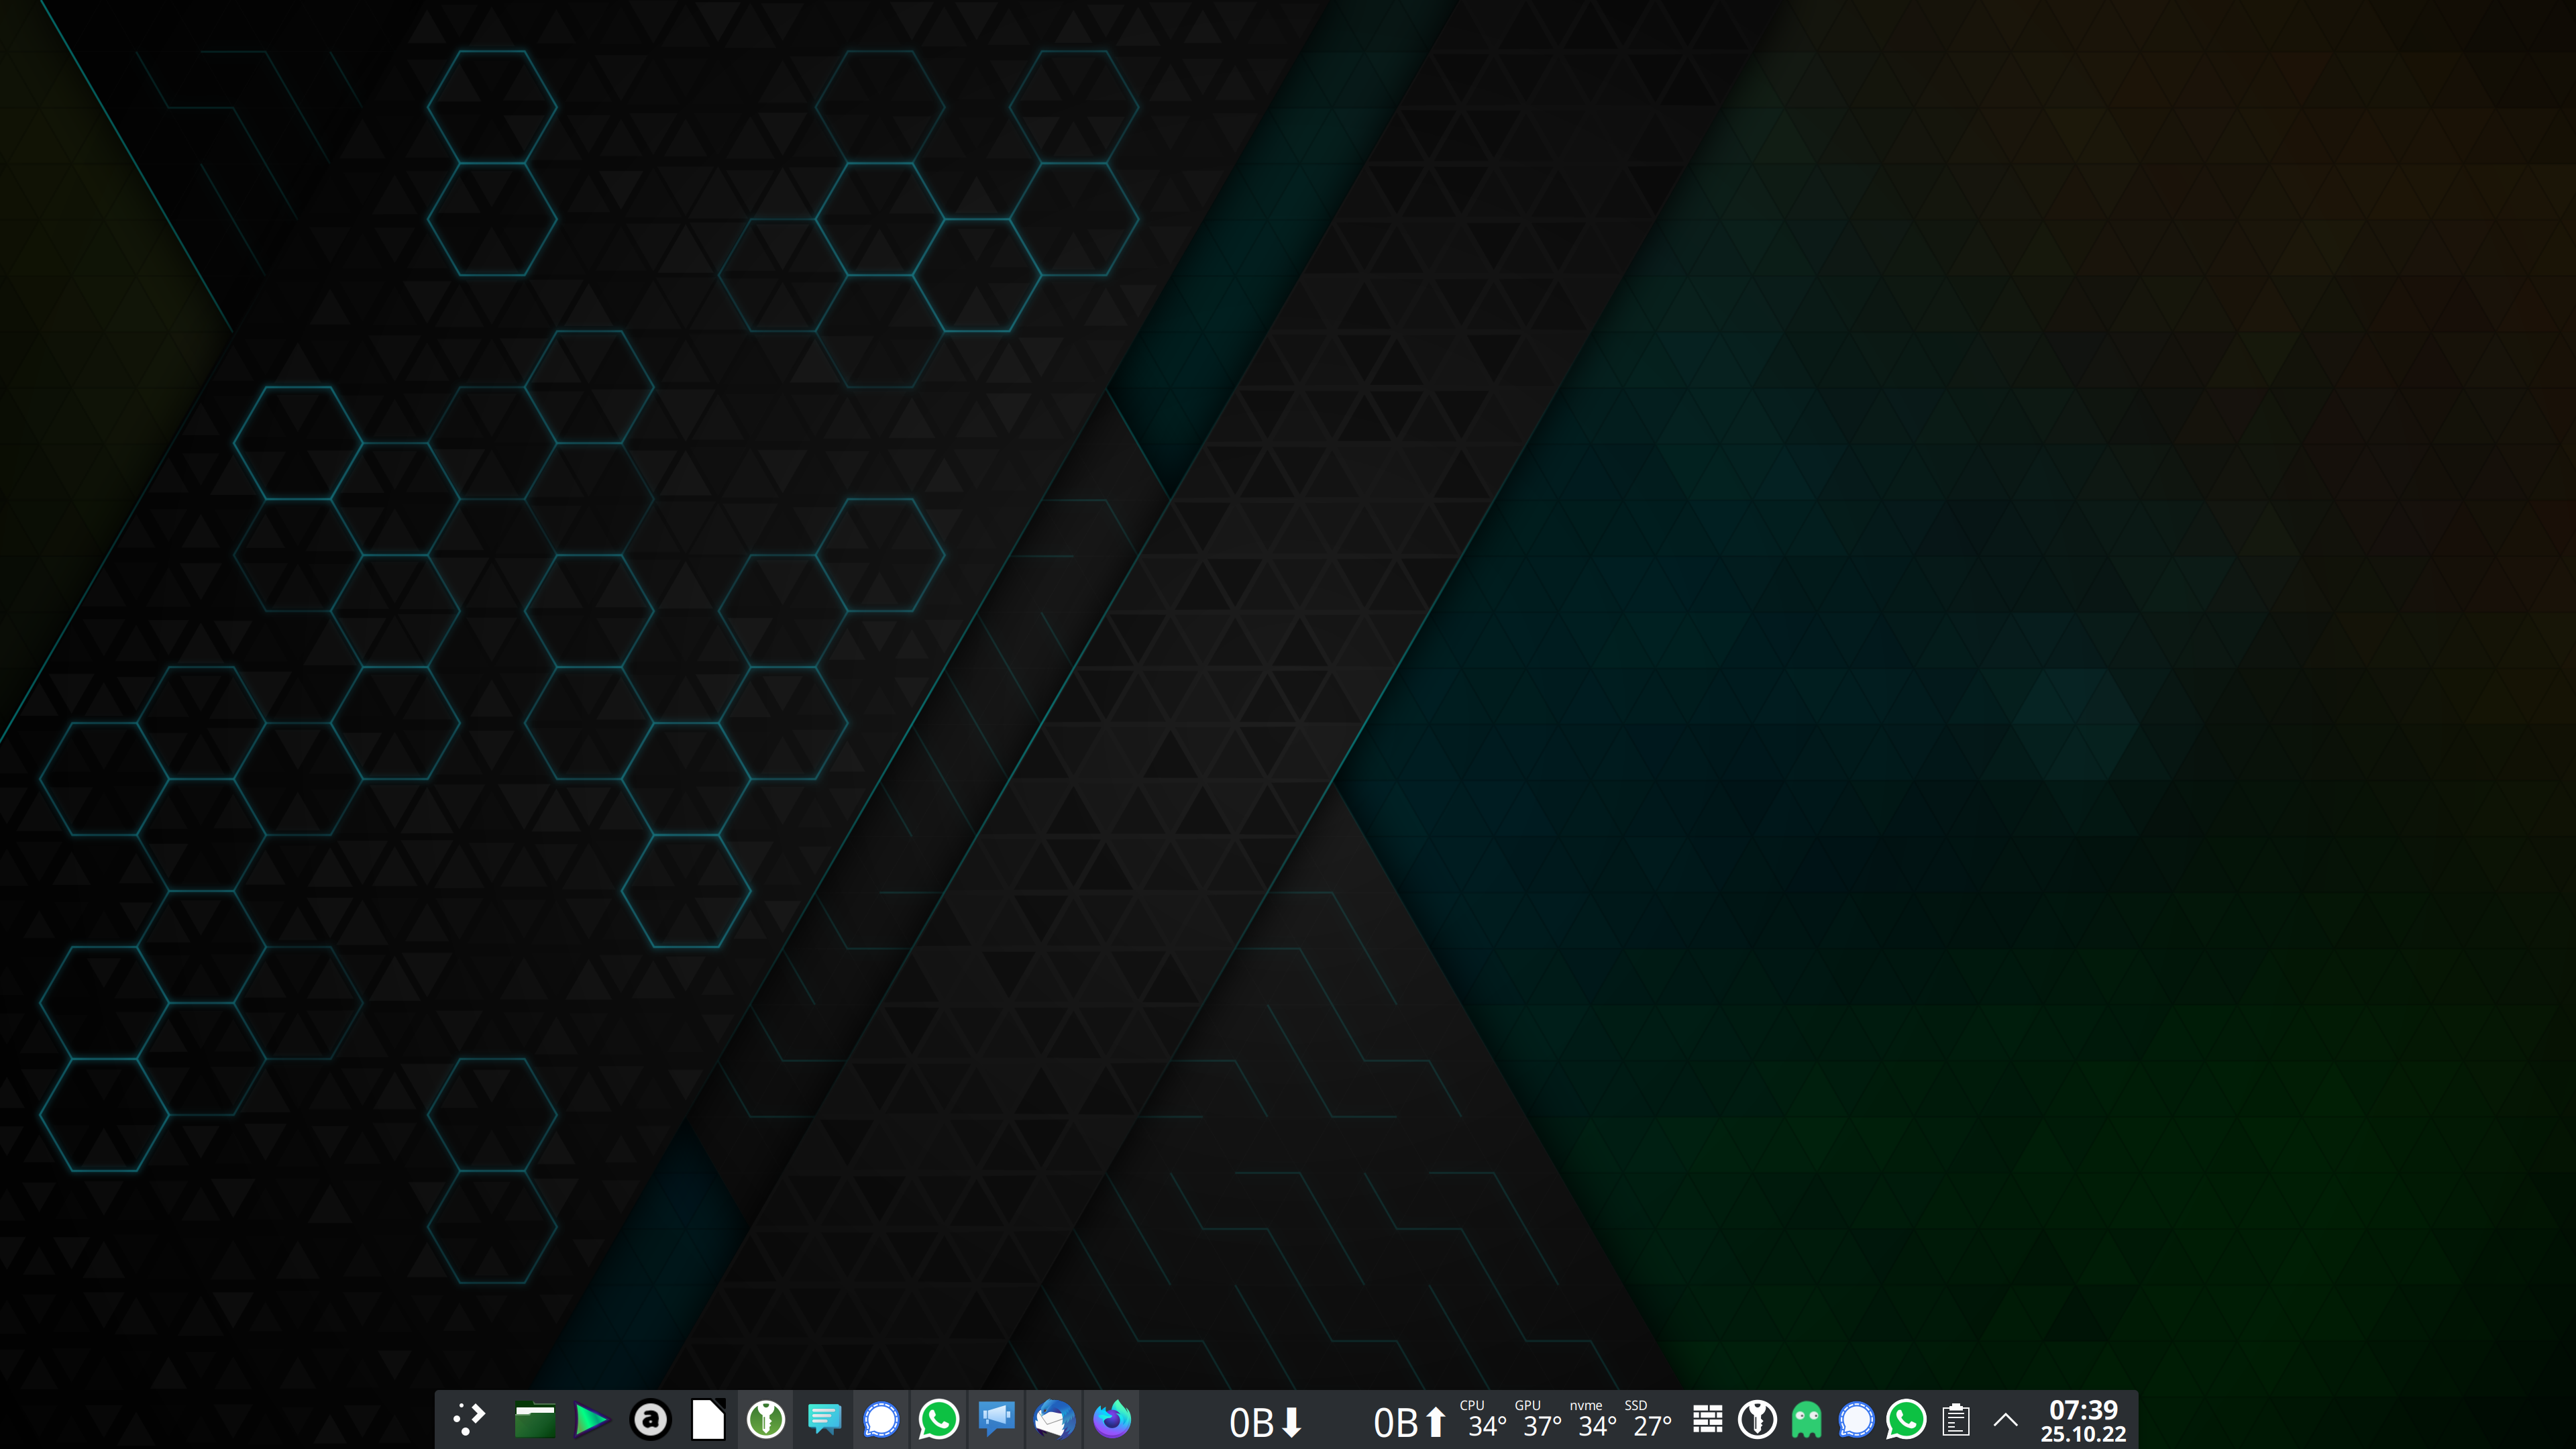The height and width of the screenshot is (1449, 2576).
Task: Launch the green play-arrow application
Action: [591, 1420]
